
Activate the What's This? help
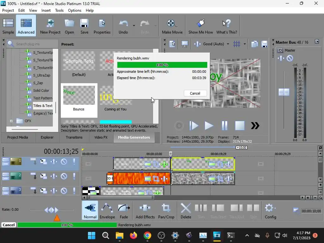(x=227, y=26)
